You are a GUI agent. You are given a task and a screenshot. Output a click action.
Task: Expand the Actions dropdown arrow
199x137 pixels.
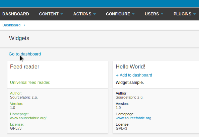pos(94,14)
